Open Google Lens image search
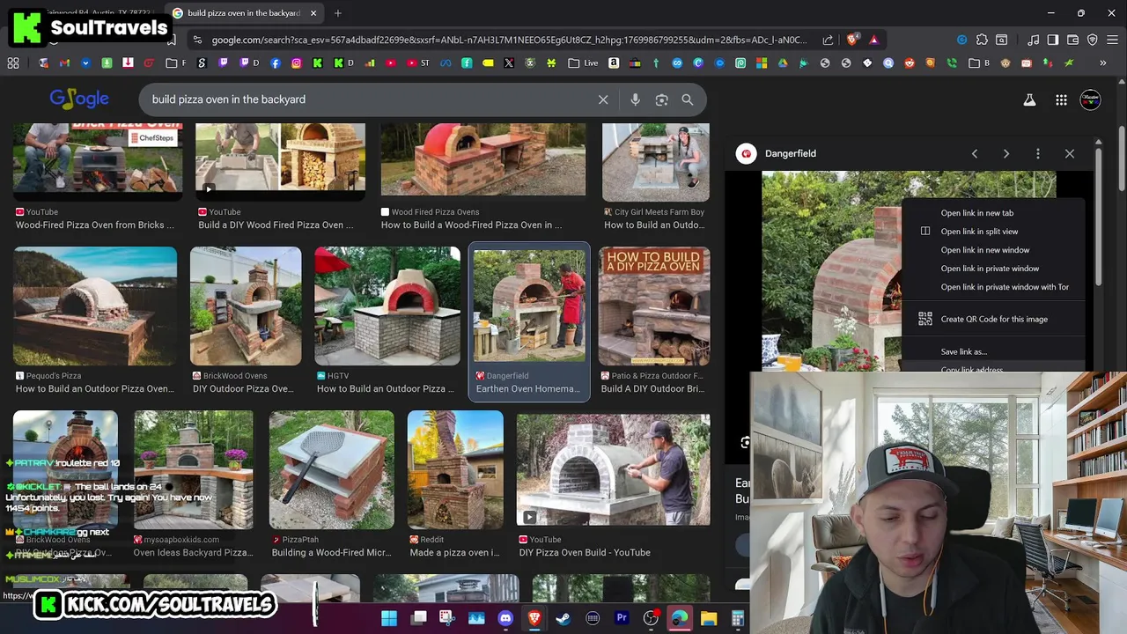 (661, 100)
